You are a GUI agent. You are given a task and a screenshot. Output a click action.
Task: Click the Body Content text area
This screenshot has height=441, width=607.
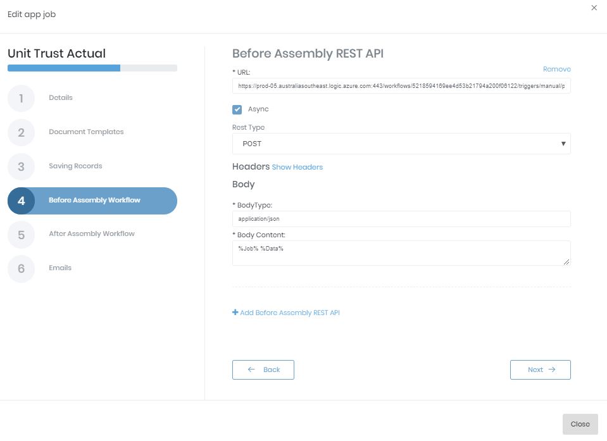400,252
